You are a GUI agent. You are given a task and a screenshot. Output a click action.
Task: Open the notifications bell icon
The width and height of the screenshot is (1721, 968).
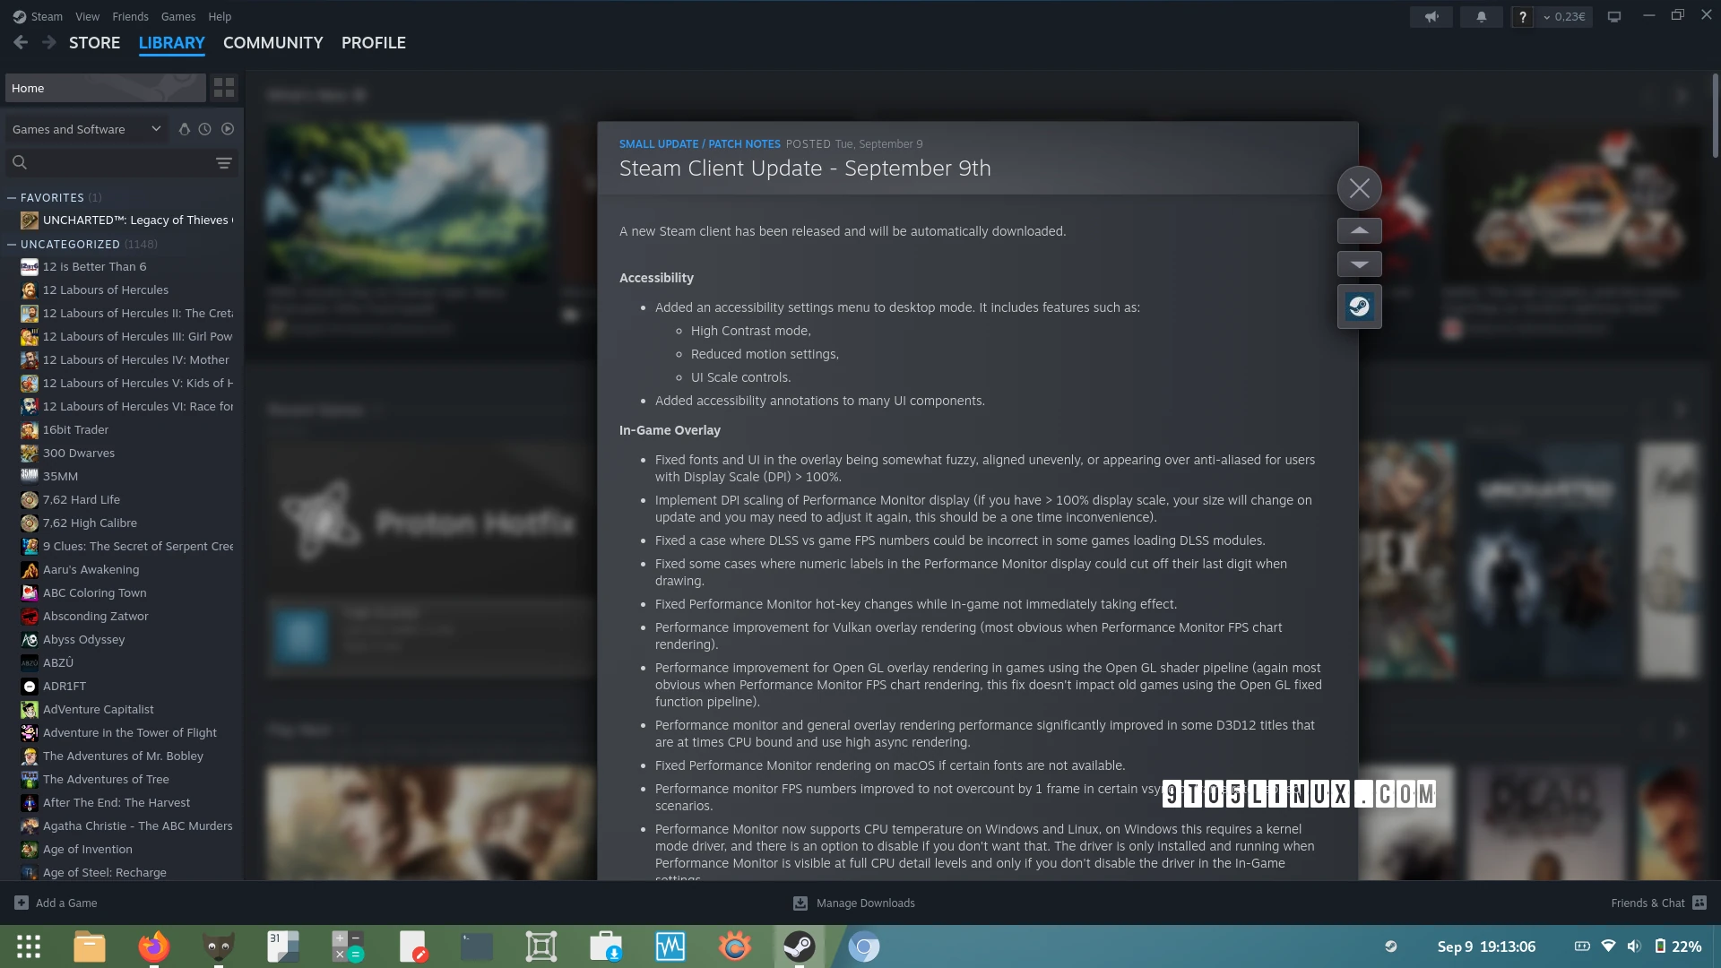tap(1481, 16)
